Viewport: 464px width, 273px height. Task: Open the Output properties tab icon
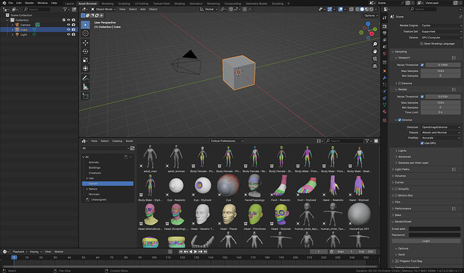(385, 33)
